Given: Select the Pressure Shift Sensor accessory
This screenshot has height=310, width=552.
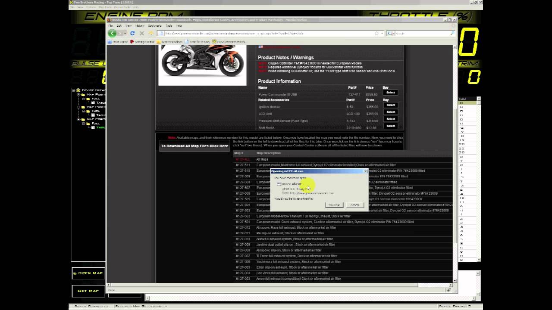Looking at the screenshot, I should tap(390, 119).
